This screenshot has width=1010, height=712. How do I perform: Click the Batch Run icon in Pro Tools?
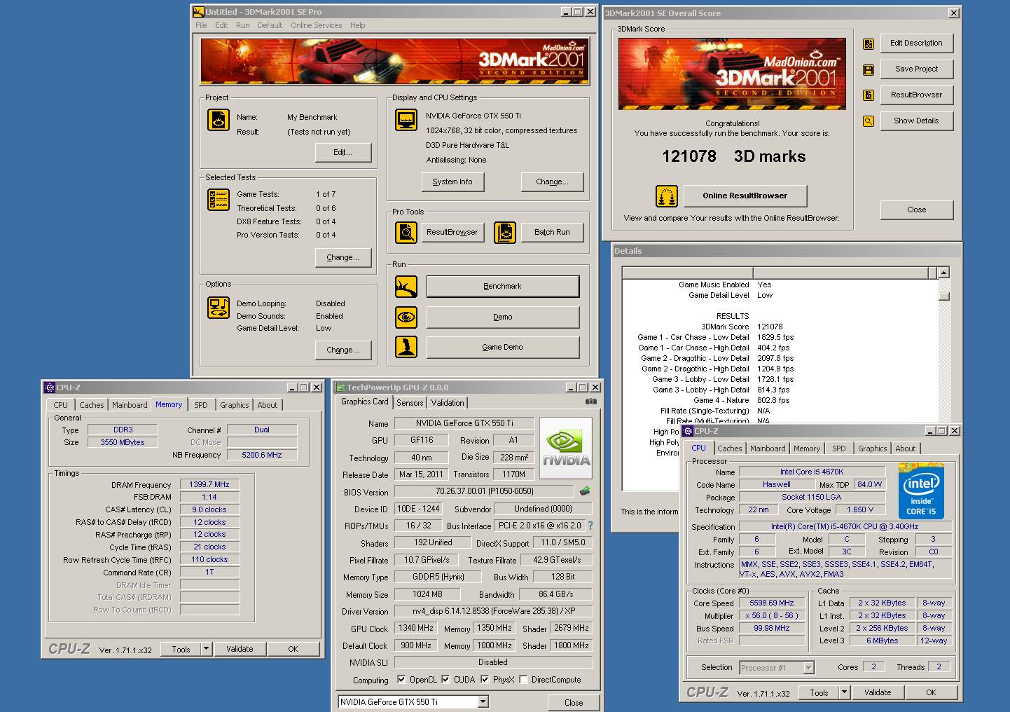pos(505,232)
